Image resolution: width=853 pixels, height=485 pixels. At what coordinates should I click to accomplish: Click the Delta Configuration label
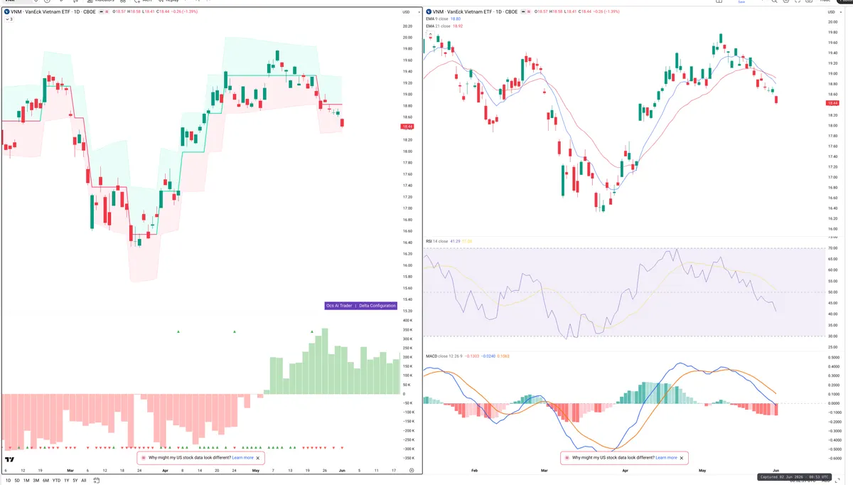click(377, 305)
